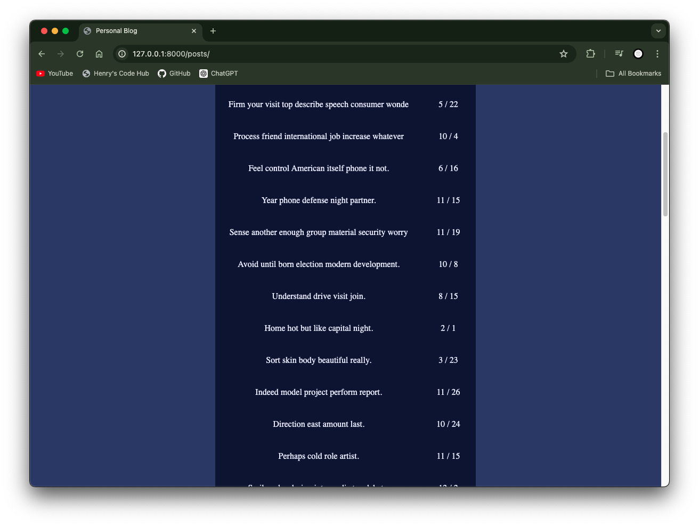Reload the current page
Image resolution: width=699 pixels, height=526 pixels.
pos(80,54)
